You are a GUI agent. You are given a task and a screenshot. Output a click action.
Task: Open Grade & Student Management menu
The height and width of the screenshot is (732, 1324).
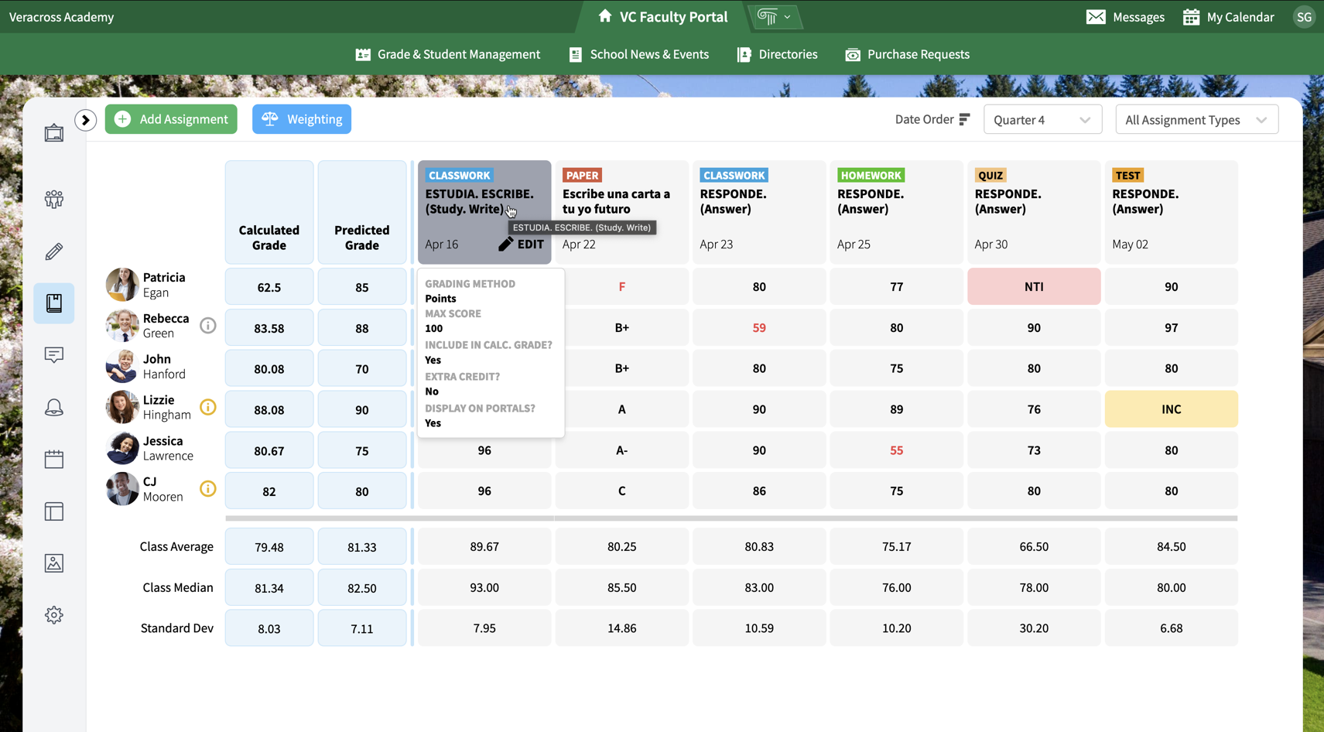[x=447, y=54]
